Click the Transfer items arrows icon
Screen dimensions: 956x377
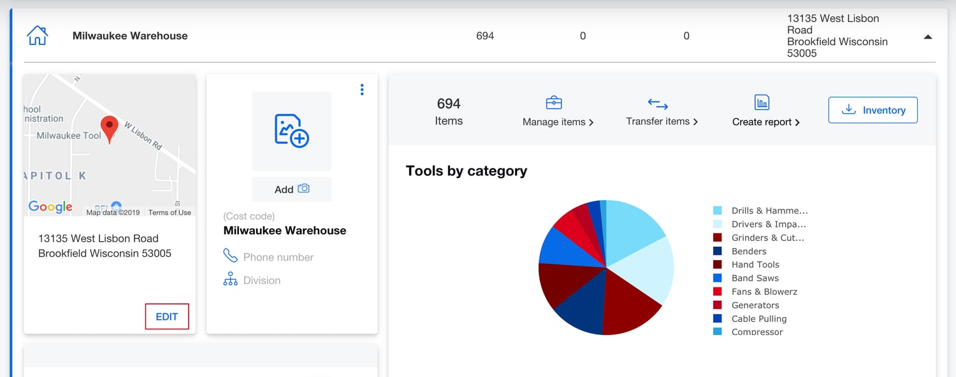658,104
